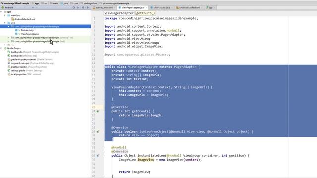Viewport: 317px width, 178px height.
Task: Select ViewPagerAdapter in the project tree
Action: 30,34
